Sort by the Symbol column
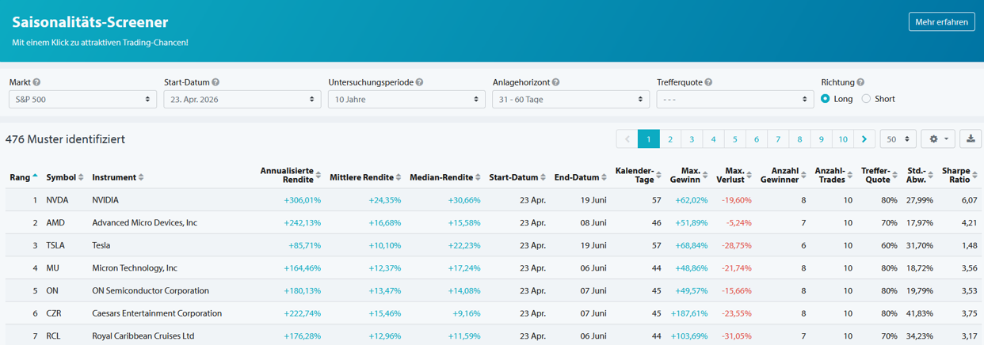 tap(63, 177)
